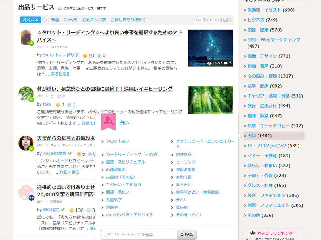Sort listings by お気に入り数

pyautogui.click(x=94, y=20)
